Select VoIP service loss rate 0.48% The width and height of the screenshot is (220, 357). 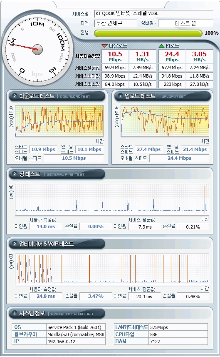tap(193, 297)
